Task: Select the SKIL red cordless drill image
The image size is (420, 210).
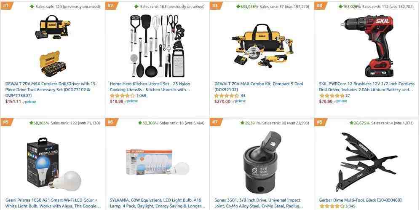Action: click(366, 46)
